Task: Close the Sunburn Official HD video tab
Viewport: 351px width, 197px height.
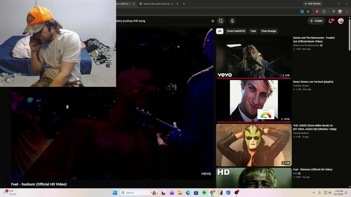Action: (134, 4)
